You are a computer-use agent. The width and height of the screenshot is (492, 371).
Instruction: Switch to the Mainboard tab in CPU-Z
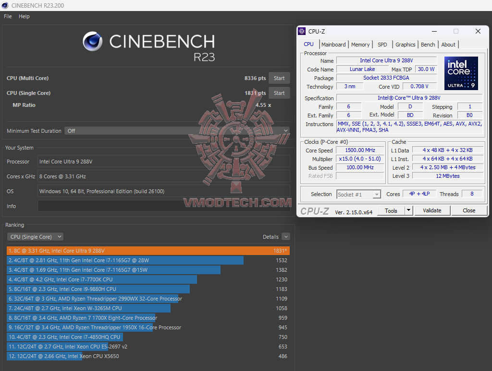coord(333,45)
